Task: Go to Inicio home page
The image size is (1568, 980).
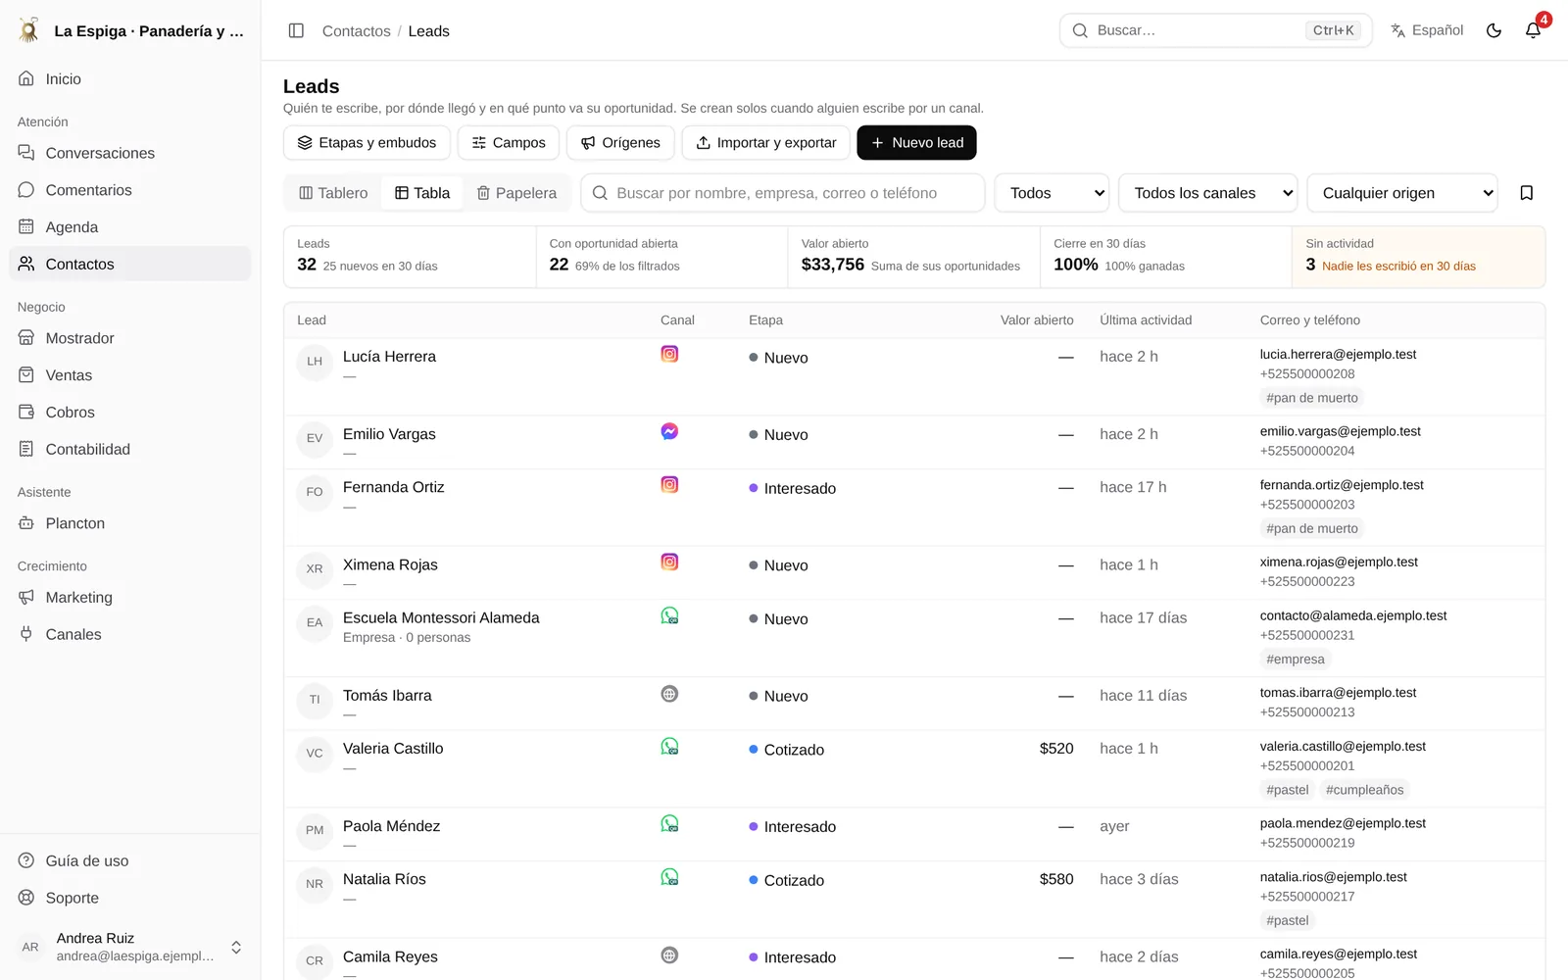Action: 130,78
